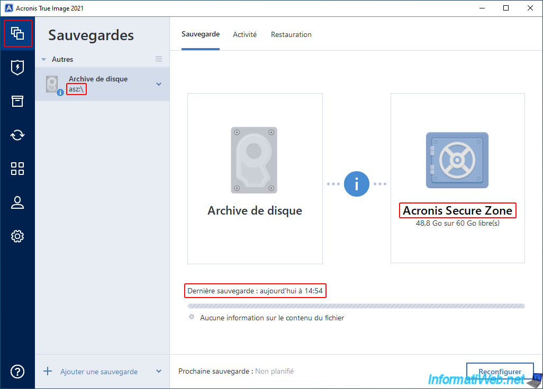Open the Tools grid section
The height and width of the screenshot is (389, 543).
click(17, 169)
